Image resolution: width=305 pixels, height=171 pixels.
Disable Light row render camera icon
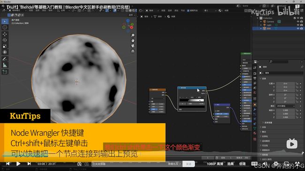(x=302, y=25)
